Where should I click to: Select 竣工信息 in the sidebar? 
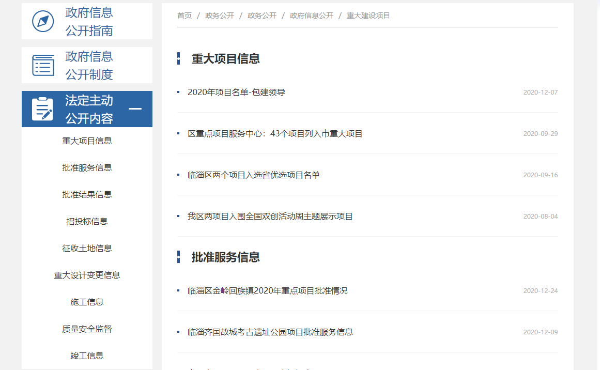pos(87,356)
